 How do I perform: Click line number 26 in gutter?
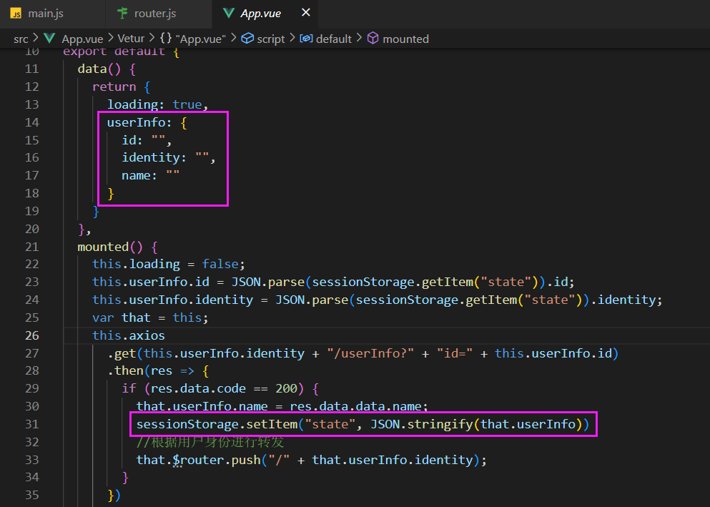coord(31,335)
